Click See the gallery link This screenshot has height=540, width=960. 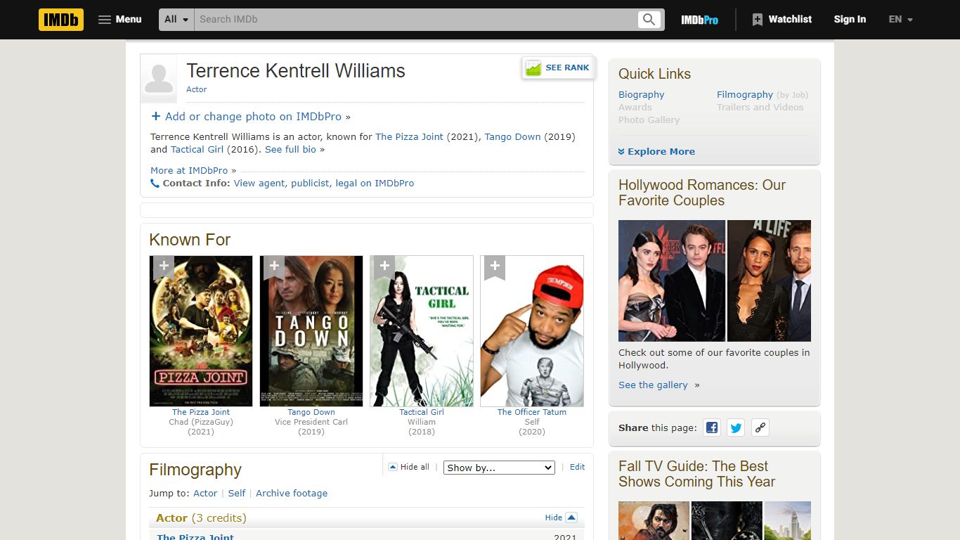pos(653,385)
